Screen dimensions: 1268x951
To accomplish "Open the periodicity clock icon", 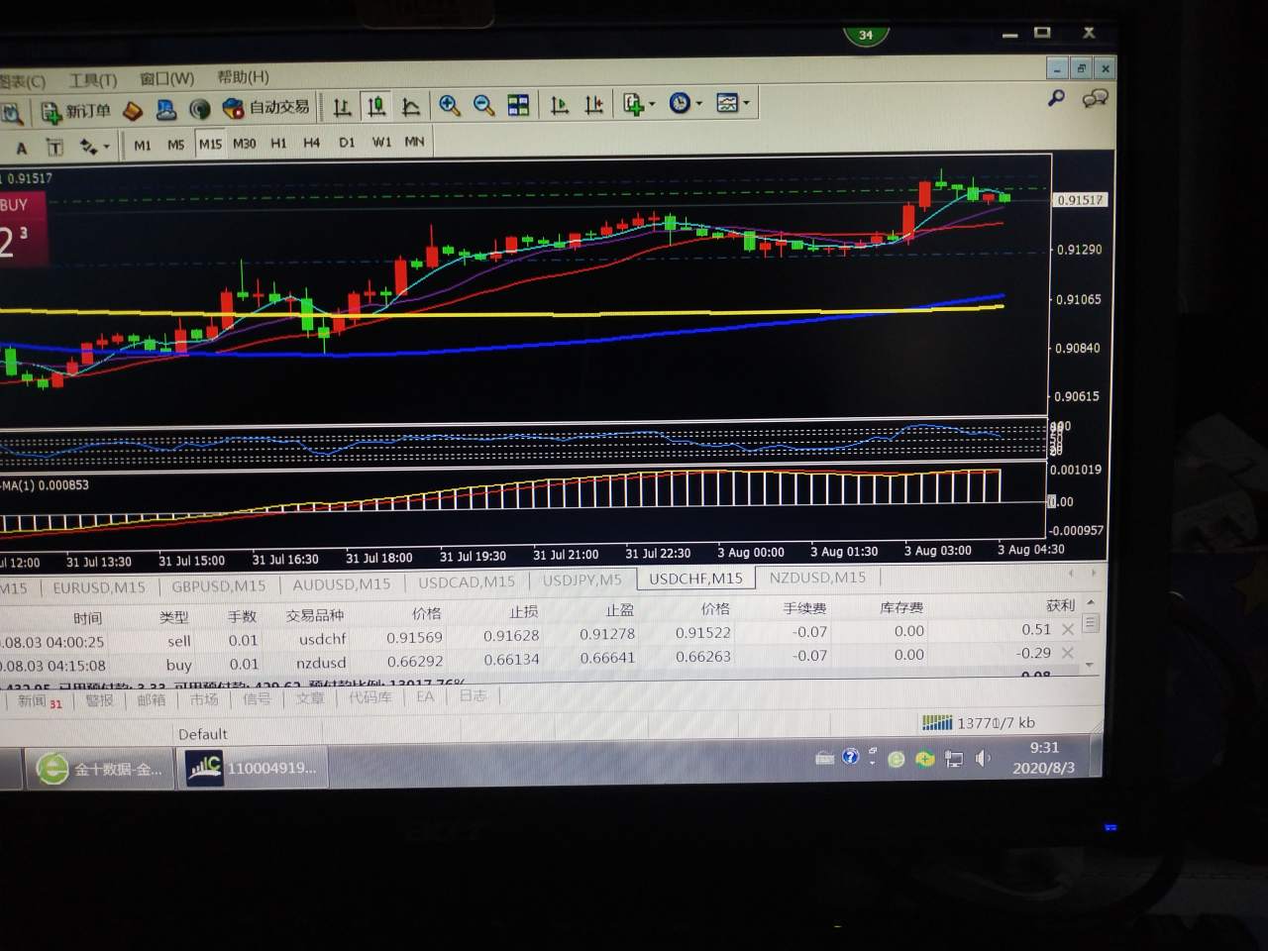I will pos(680,103).
